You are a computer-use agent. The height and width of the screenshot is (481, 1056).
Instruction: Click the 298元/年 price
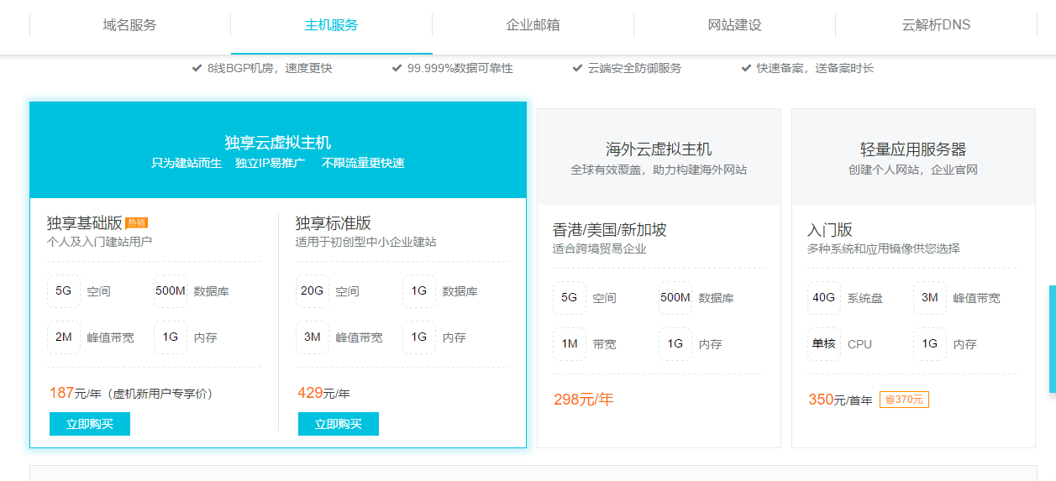pyautogui.click(x=583, y=400)
